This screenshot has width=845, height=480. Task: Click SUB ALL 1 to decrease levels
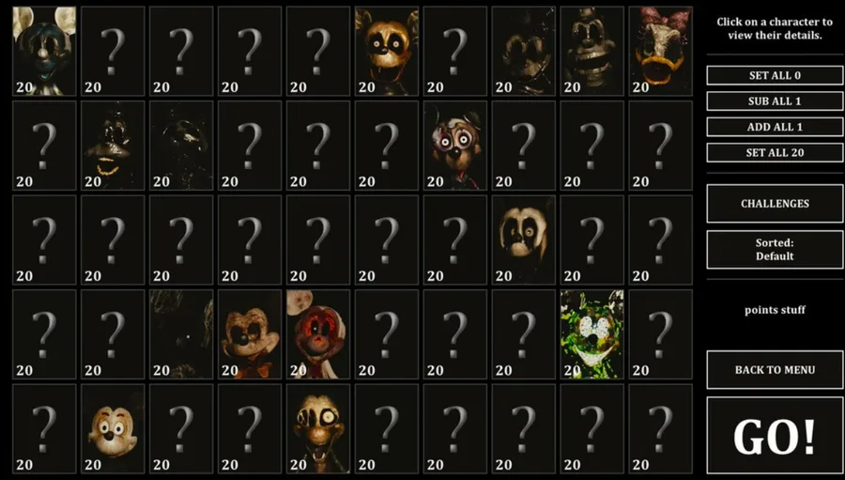[775, 101]
